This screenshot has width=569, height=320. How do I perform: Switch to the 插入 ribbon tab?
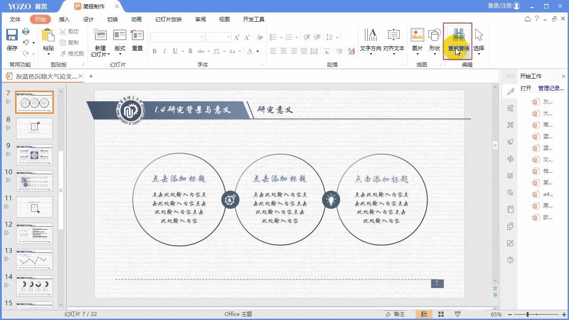click(64, 19)
